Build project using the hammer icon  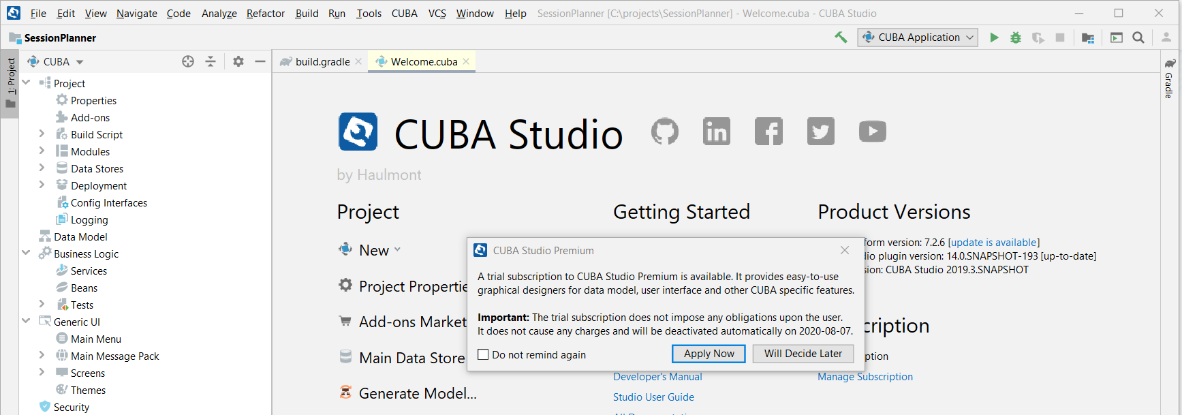click(x=841, y=37)
